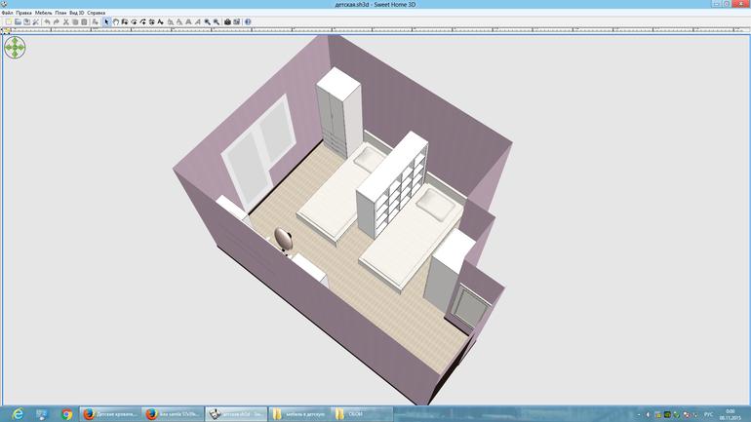Open the Справка menu
This screenshot has width=751, height=422.
pos(97,13)
